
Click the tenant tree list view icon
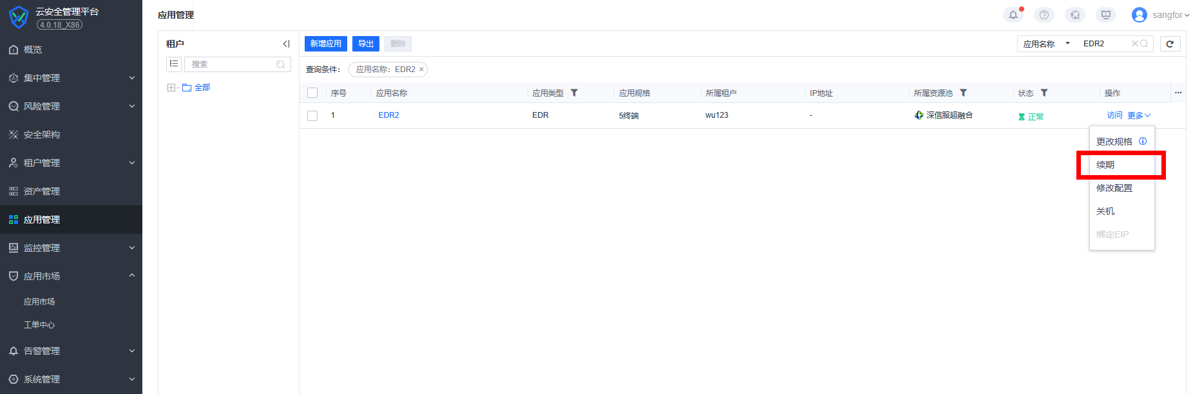[x=174, y=64]
